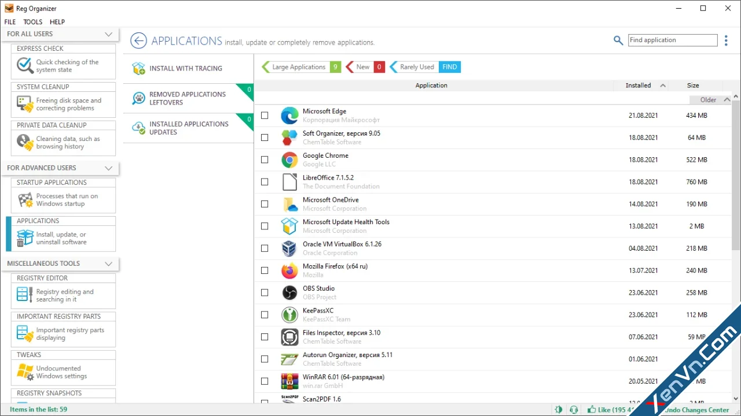The width and height of the screenshot is (741, 416).
Task: Click the FIND button for Rarely Used
Action: 450,67
